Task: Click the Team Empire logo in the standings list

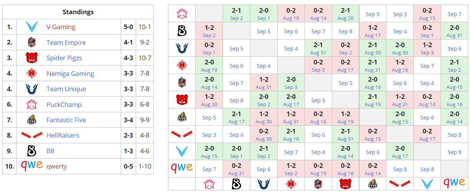Action: [32, 43]
